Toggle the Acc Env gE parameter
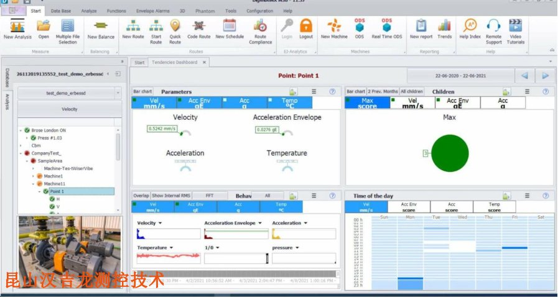 click(x=198, y=102)
